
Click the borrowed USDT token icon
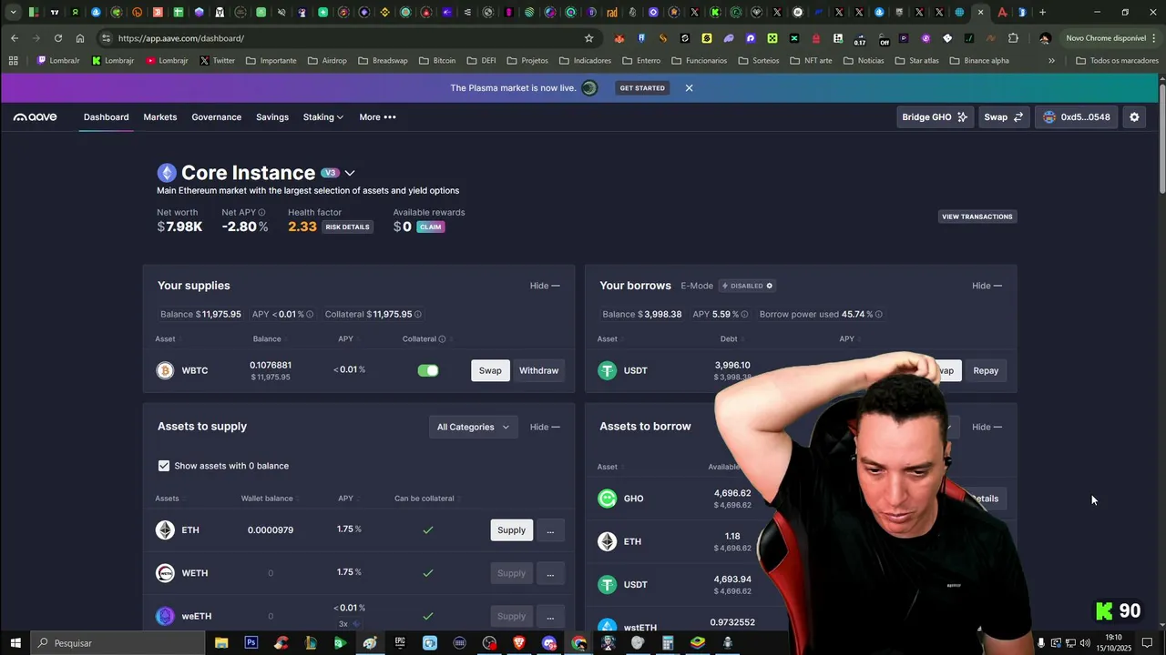click(607, 370)
